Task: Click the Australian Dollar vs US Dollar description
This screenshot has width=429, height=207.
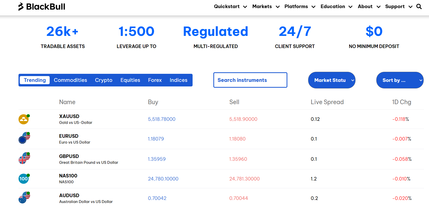Action: 86,202
